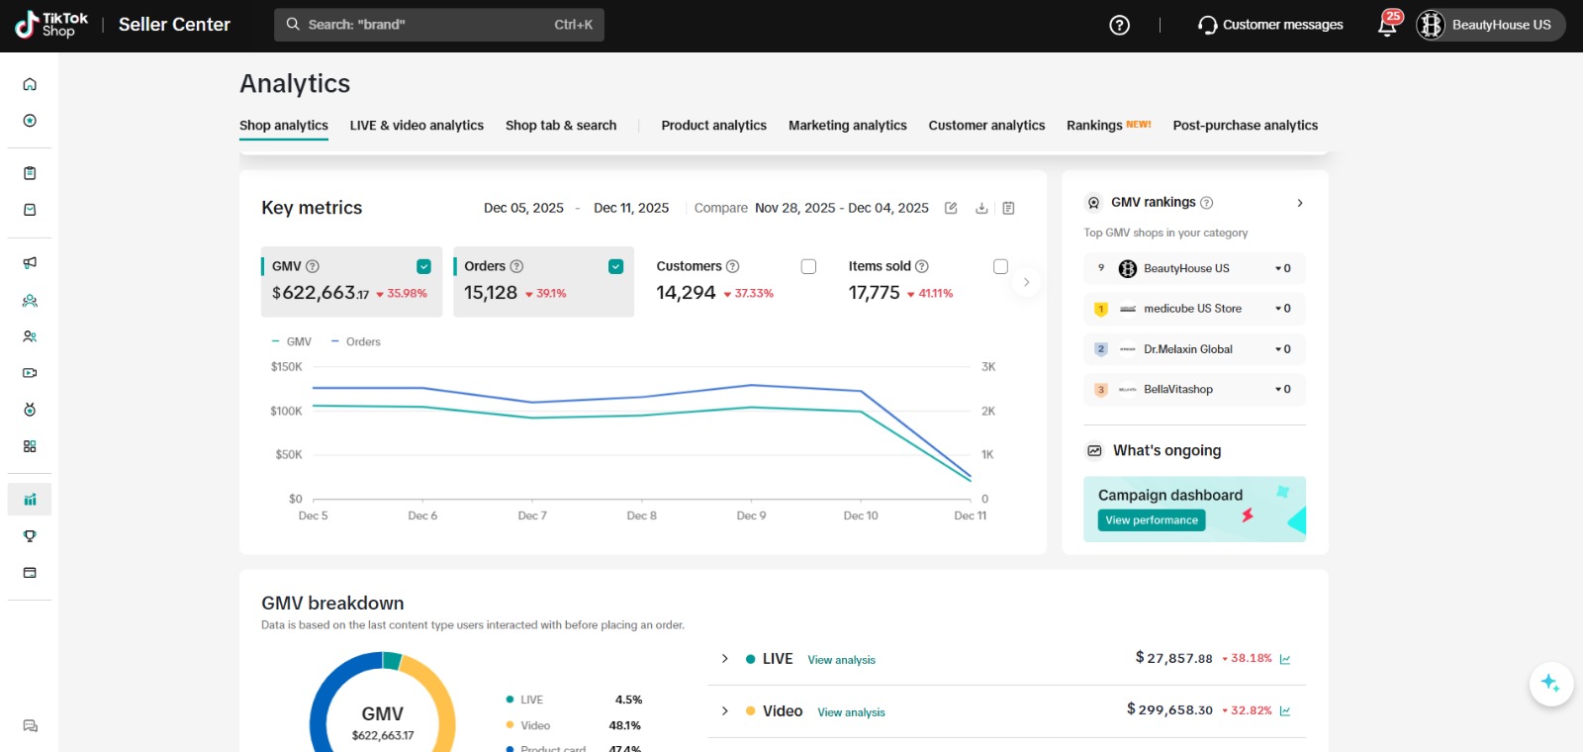Click View analysis for Video
The image size is (1583, 752).
coord(851,712)
